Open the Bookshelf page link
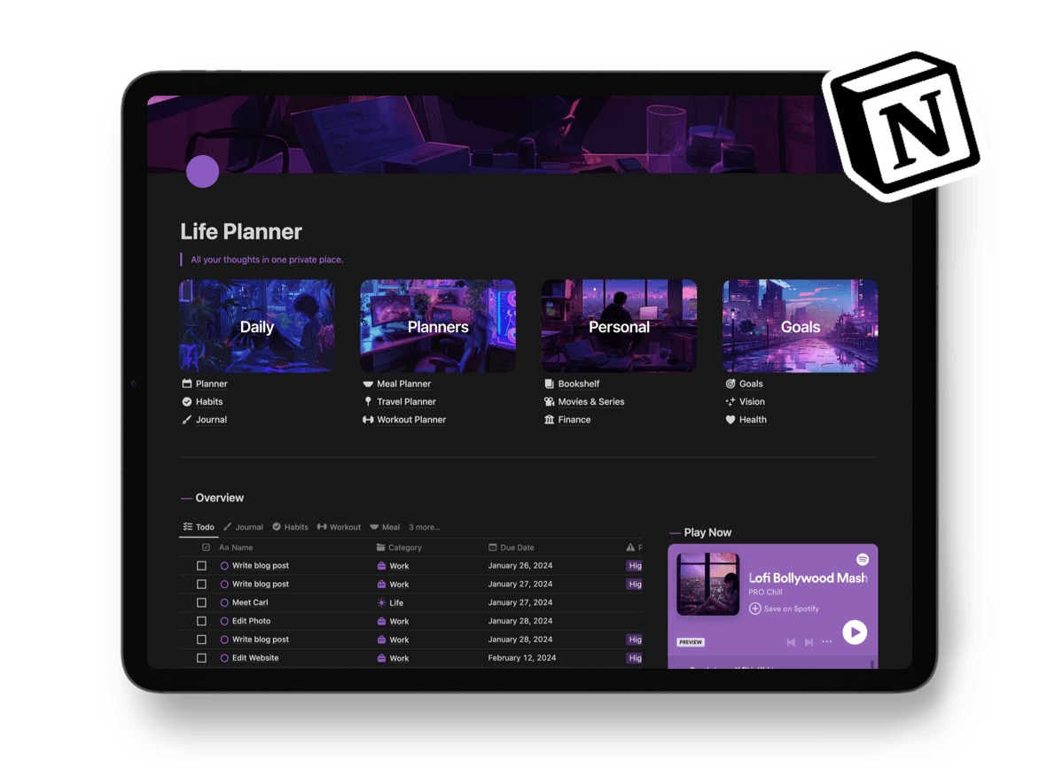The height and width of the screenshot is (768, 1055). (579, 384)
